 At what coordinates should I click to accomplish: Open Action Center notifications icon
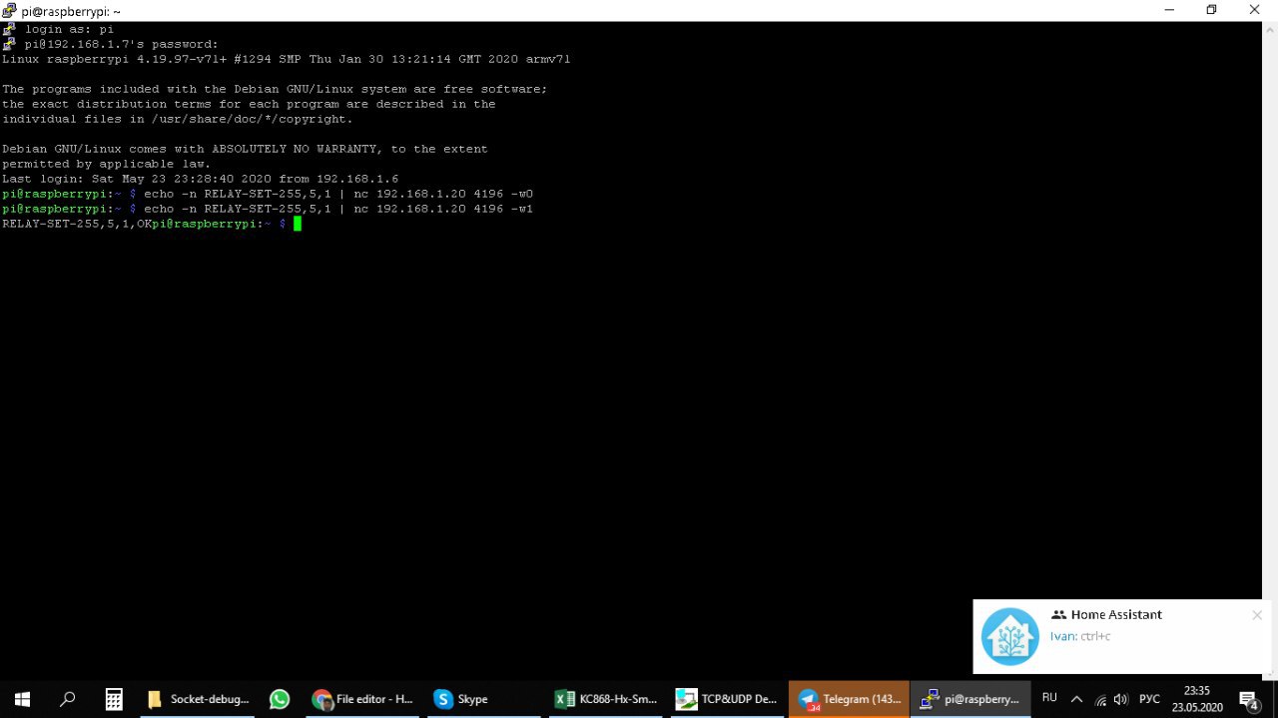(x=1248, y=700)
